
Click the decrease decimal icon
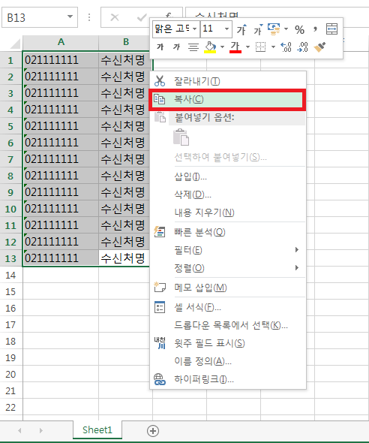point(302,47)
